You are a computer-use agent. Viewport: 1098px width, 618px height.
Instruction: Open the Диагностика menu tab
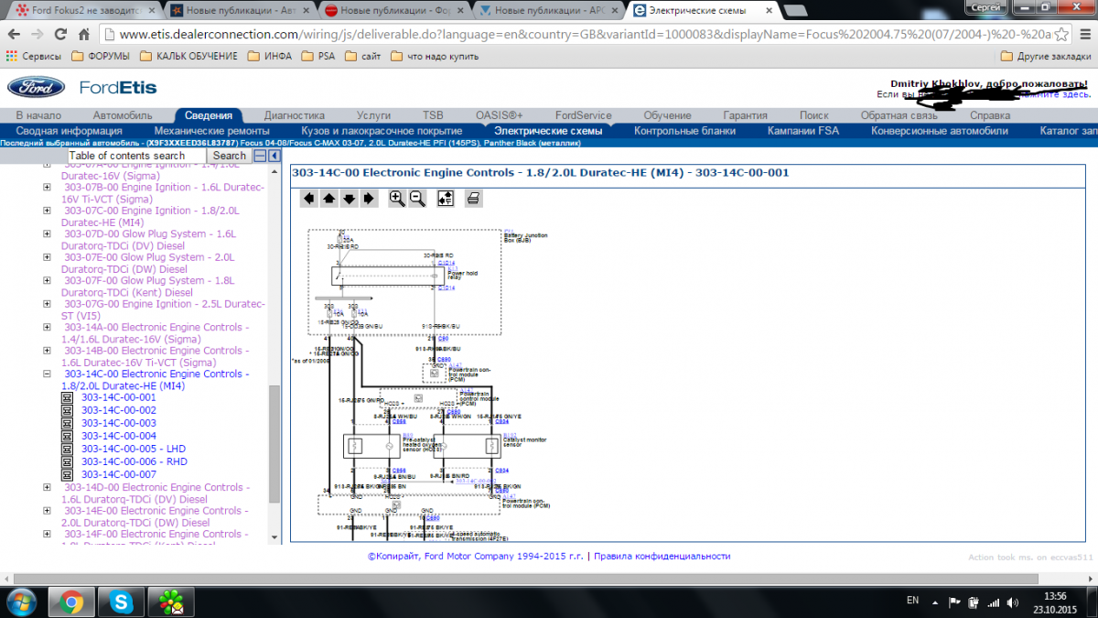point(294,115)
